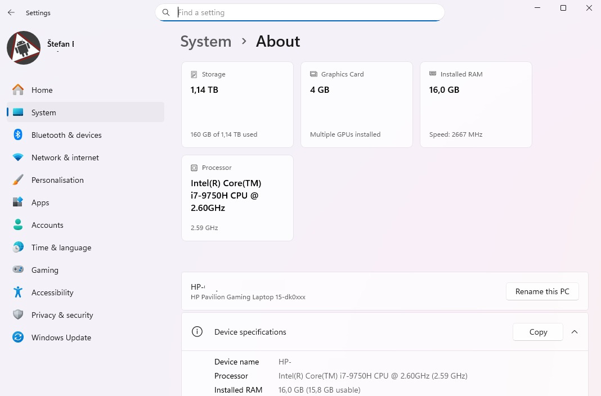Click the Graphics Card icon
The height and width of the screenshot is (396, 601).
point(313,74)
